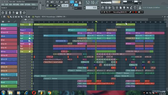Click the Kick pattern selector field
168x95 pixels.
click(91, 8)
